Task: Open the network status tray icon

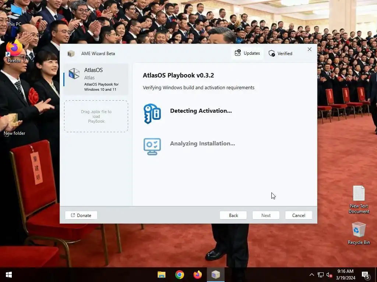Action: coord(321,275)
